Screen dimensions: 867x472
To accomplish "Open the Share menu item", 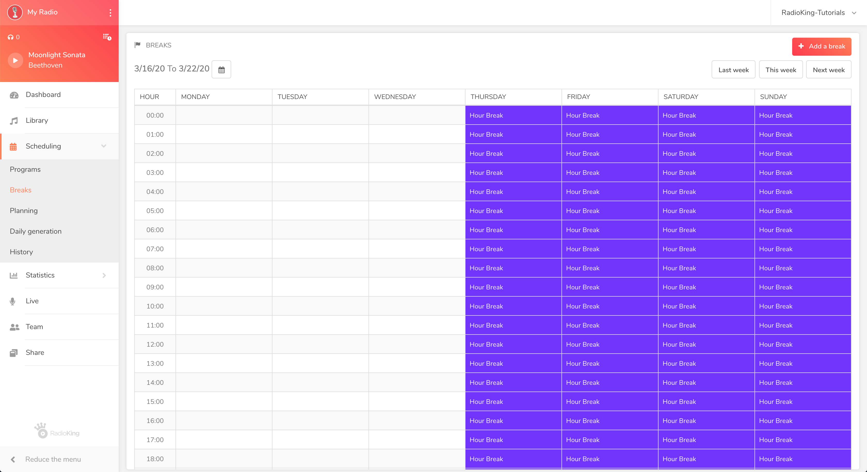I will pyautogui.click(x=59, y=353).
